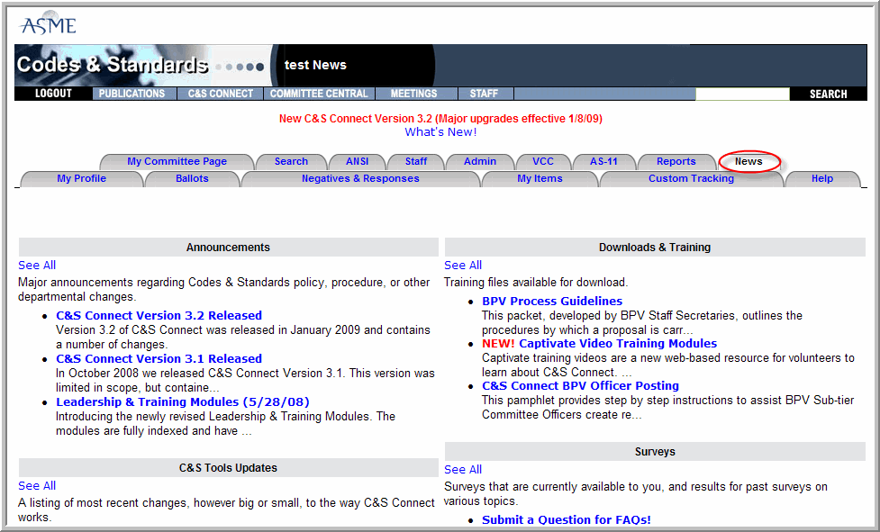Click See All under C&S Tools Updates
The image size is (880, 532).
[x=37, y=485]
